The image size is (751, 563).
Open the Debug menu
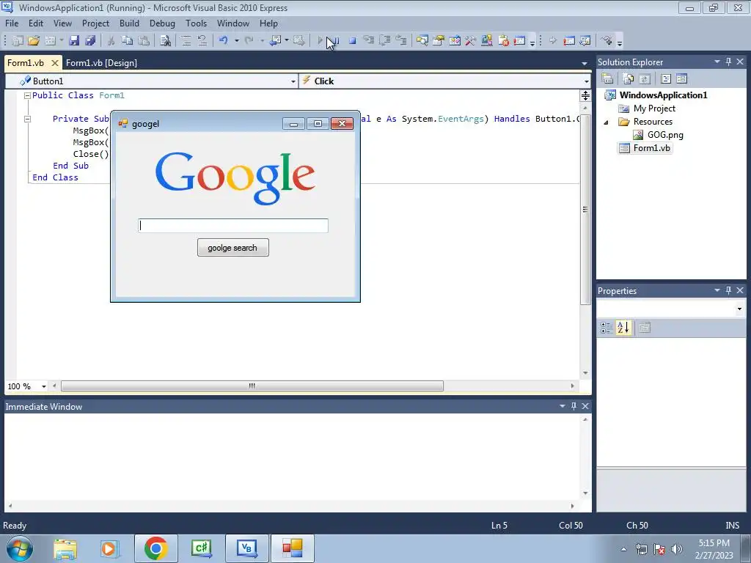pos(162,23)
